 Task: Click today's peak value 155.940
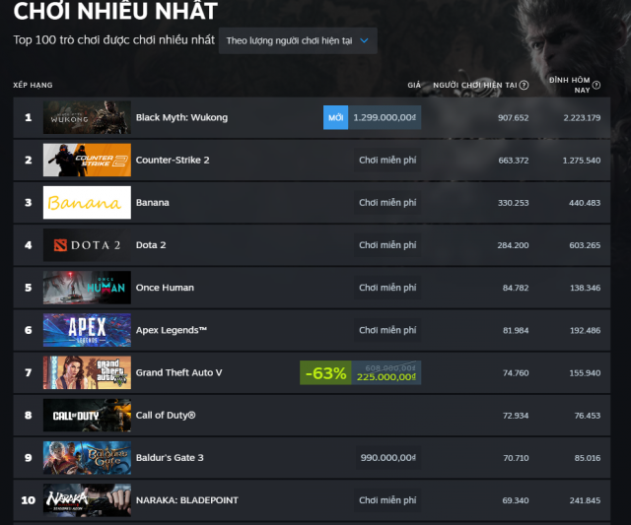(585, 373)
